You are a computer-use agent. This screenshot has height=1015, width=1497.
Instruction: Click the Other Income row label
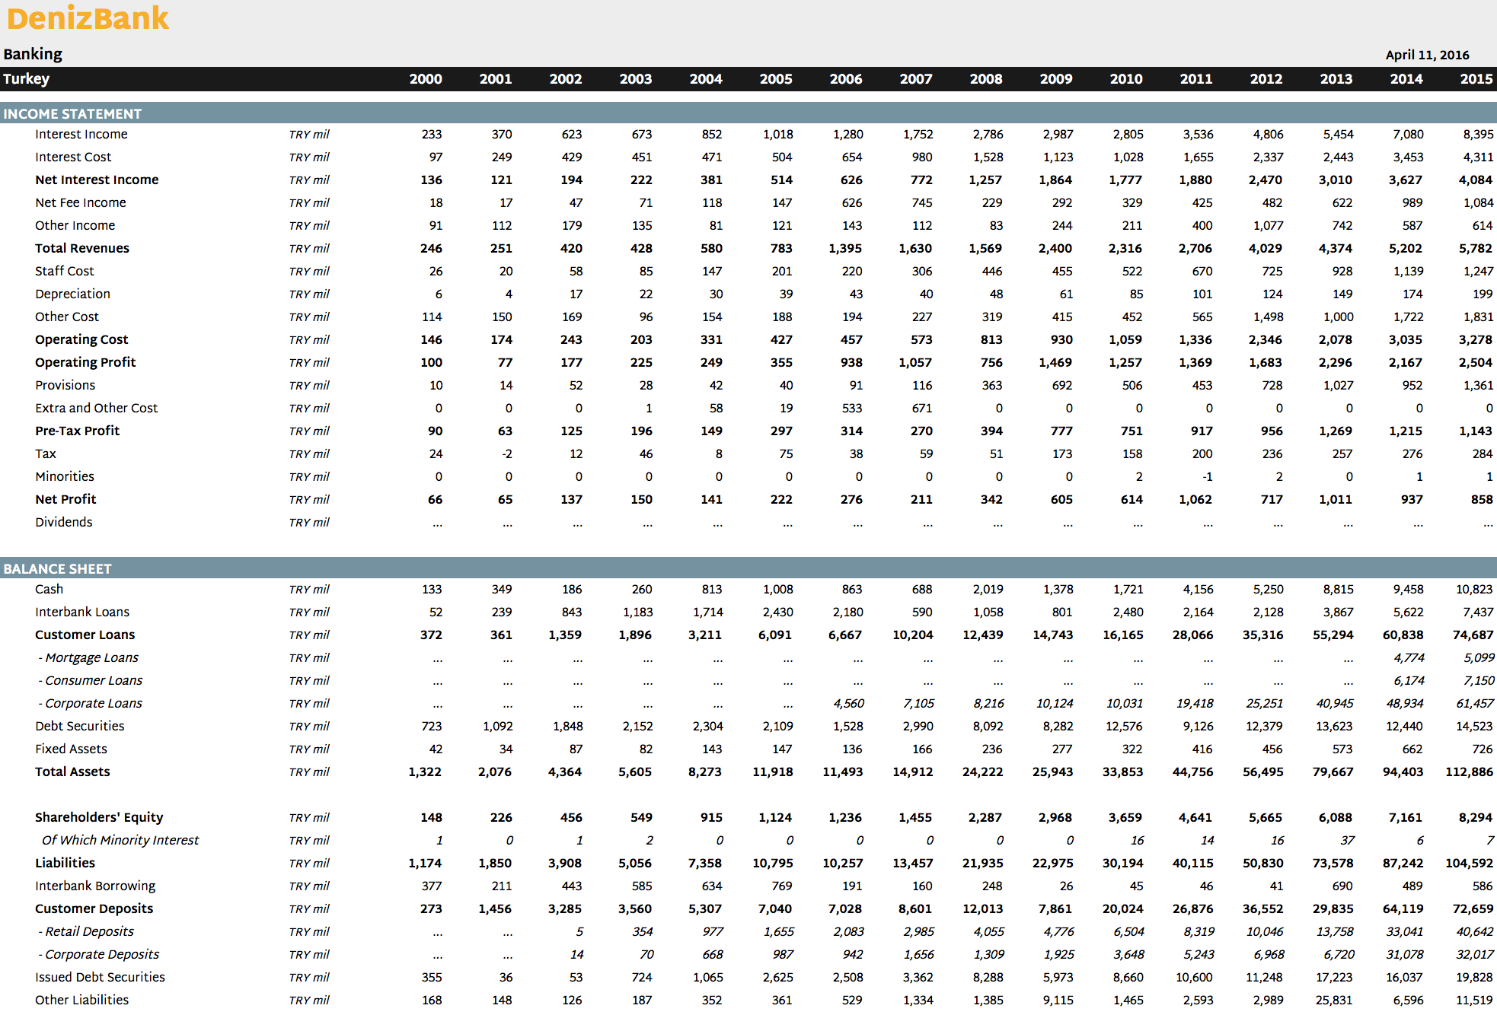pyautogui.click(x=75, y=225)
